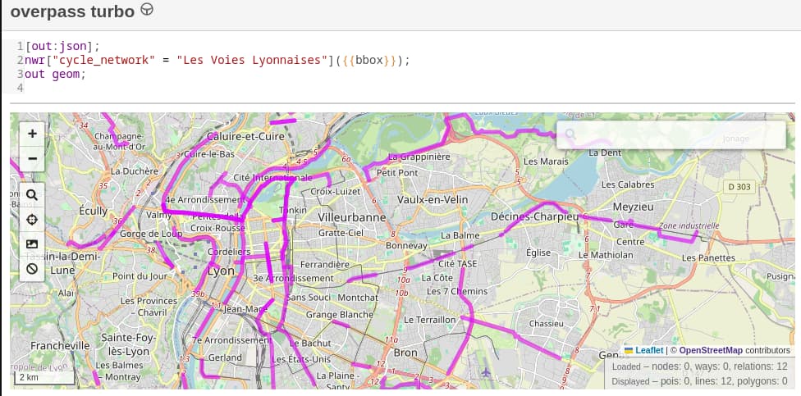The height and width of the screenshot is (396, 801).
Task: Clear the data overlay with the slashed circle
Action: 32,269
